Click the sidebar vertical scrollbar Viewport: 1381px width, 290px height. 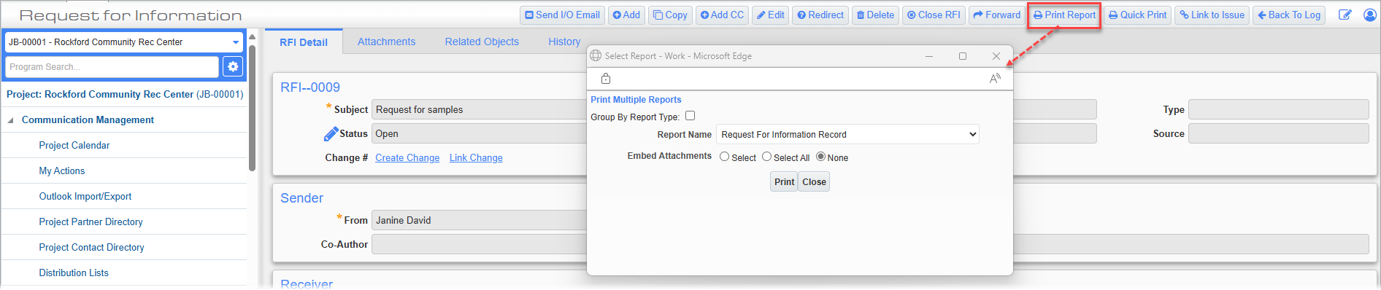pos(252,108)
